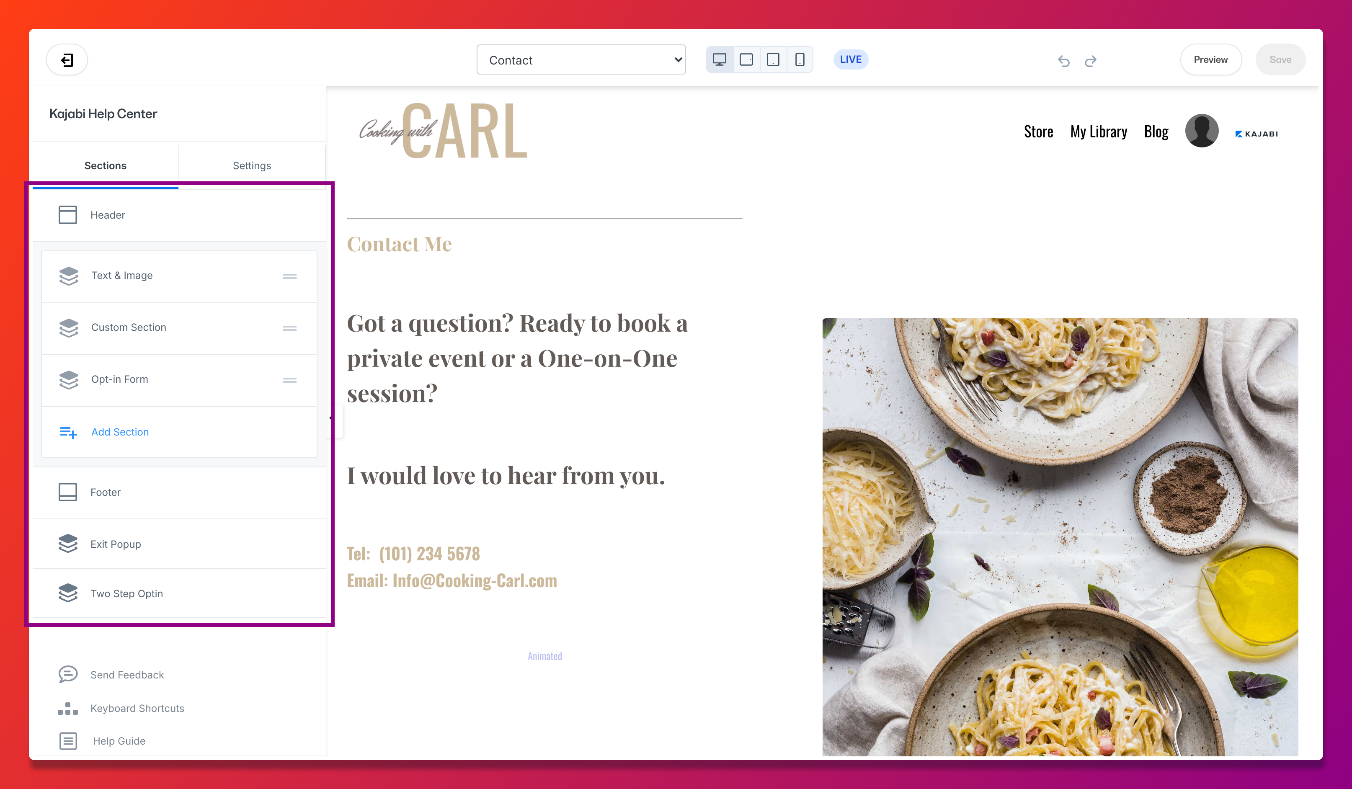Click the Header layout icon

[x=67, y=215]
